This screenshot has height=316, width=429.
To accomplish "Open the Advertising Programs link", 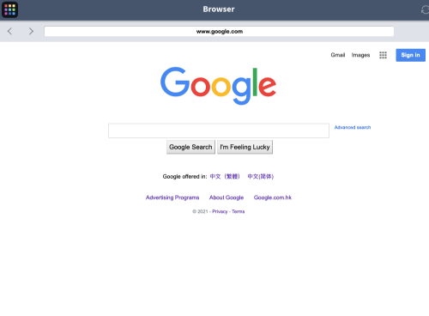I will pos(172,197).
